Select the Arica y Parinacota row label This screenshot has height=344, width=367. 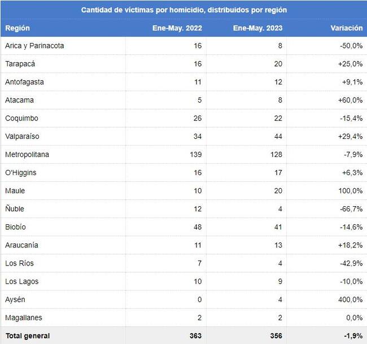34,46
